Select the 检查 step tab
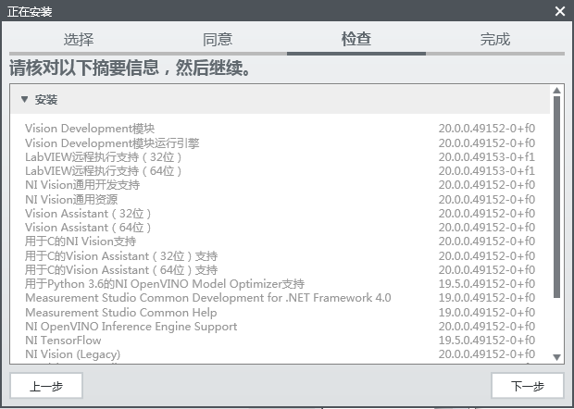Image resolution: width=574 pixels, height=409 pixels. 356,40
